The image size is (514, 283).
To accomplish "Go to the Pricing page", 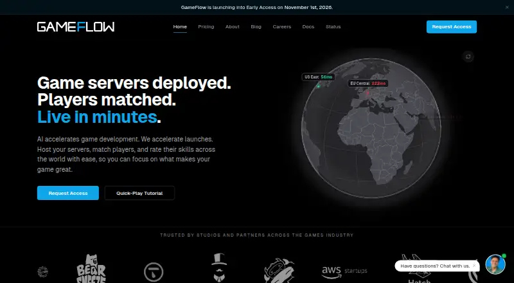I will [x=206, y=26].
